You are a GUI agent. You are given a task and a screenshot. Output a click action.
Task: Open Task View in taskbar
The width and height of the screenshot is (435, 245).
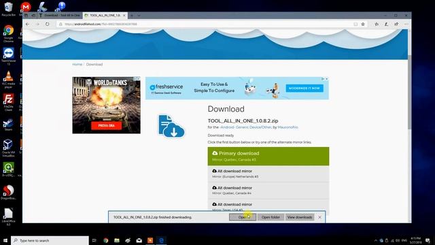(94, 240)
